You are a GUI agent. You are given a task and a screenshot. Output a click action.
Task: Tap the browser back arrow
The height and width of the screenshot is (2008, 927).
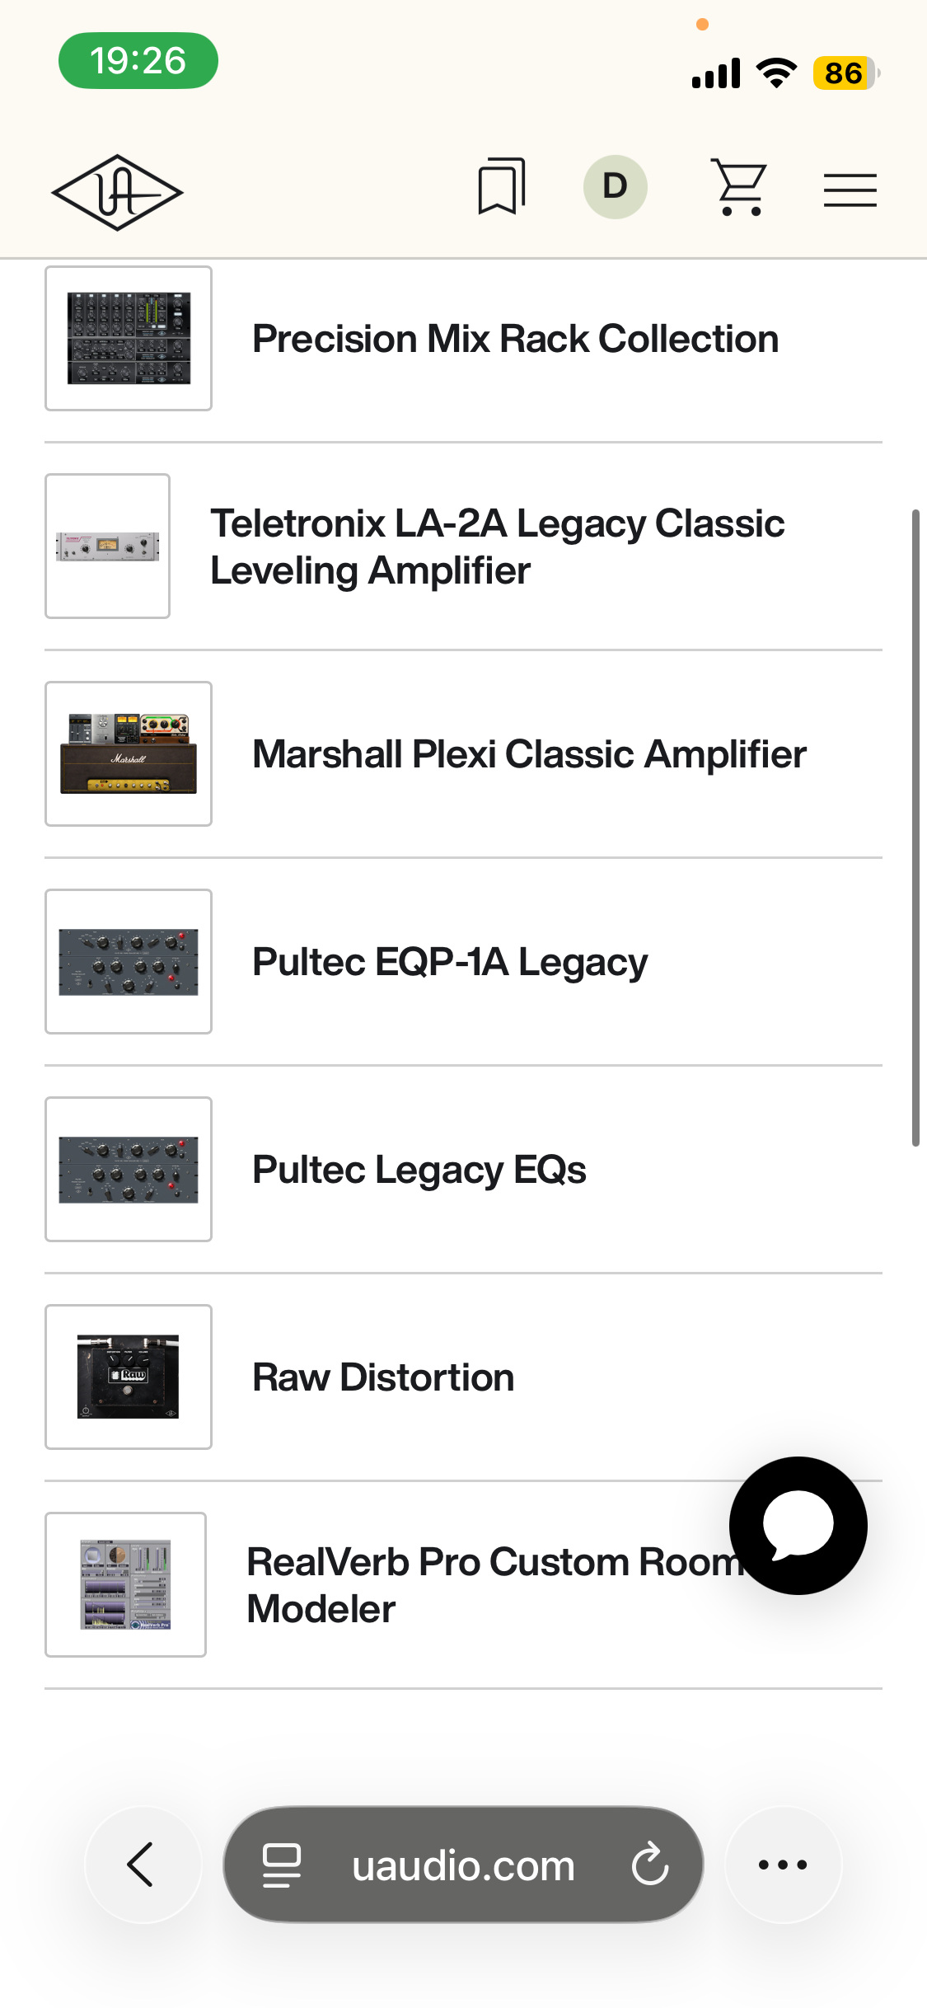(x=142, y=1865)
